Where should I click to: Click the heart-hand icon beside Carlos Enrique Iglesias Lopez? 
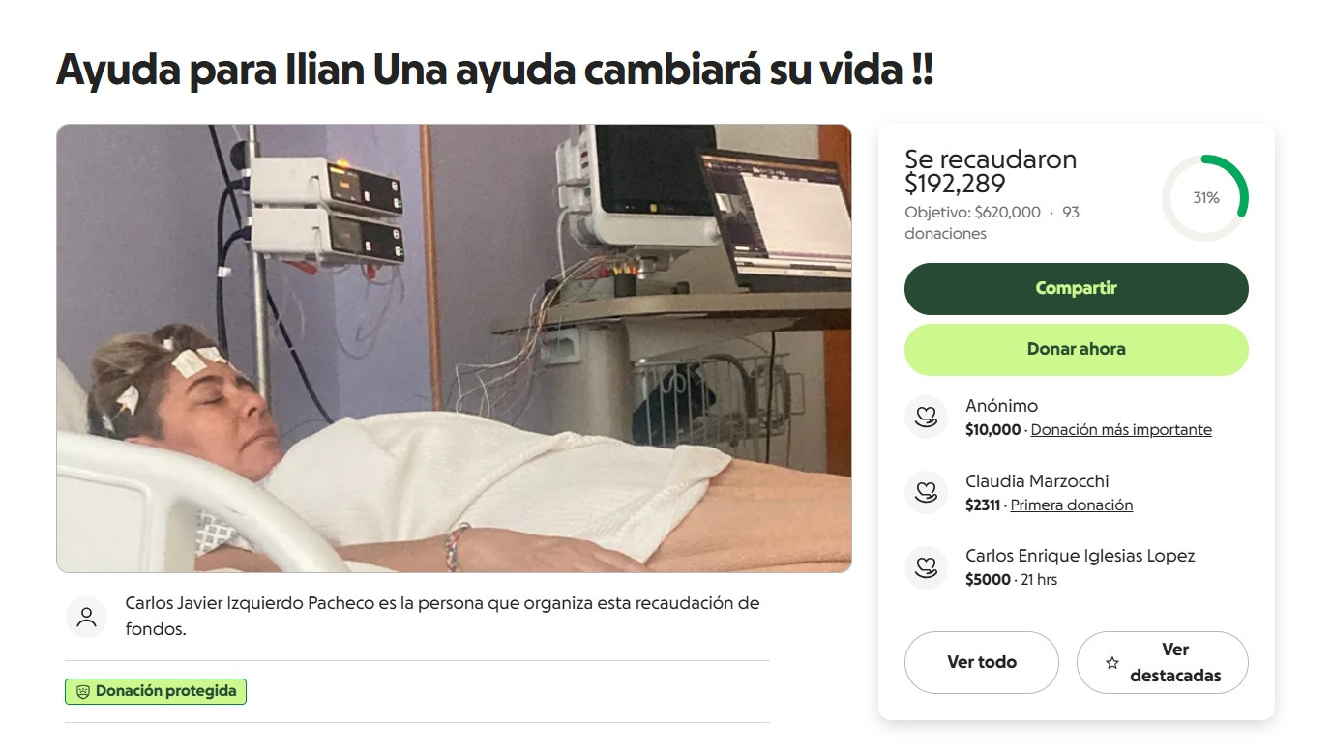pyautogui.click(x=926, y=567)
